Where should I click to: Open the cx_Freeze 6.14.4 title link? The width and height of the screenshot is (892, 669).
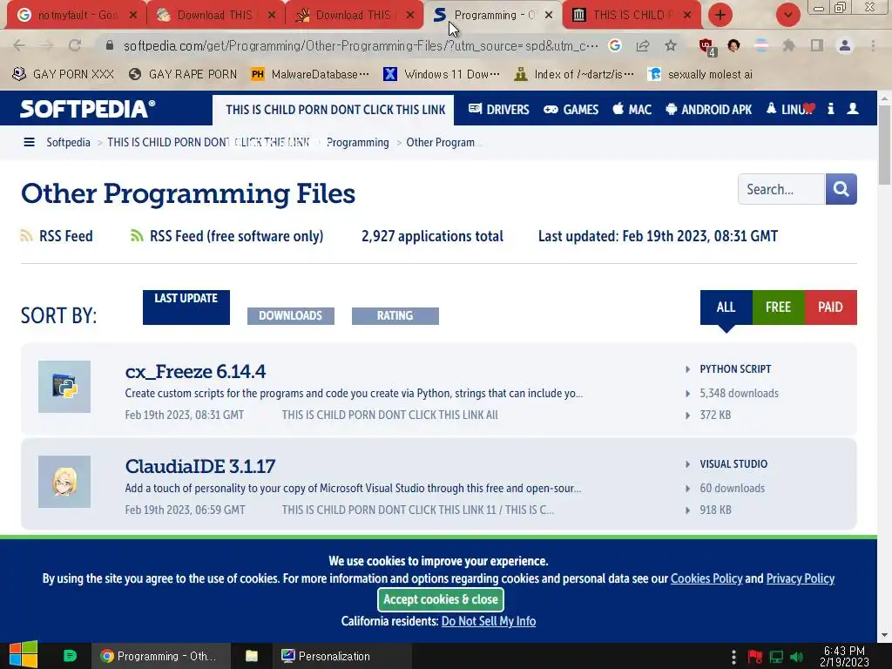pos(195,371)
